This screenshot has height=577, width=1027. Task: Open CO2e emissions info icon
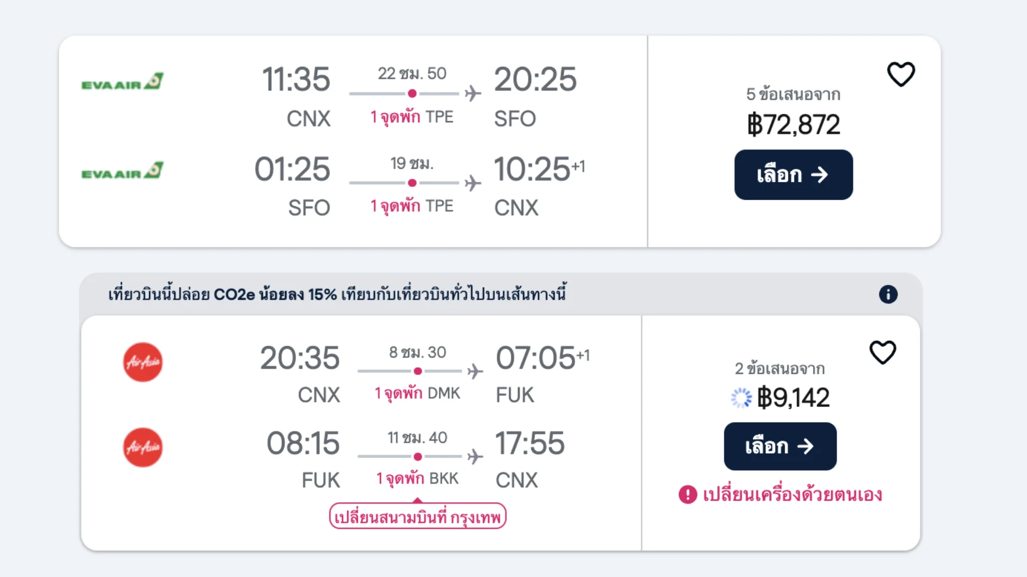(x=888, y=294)
